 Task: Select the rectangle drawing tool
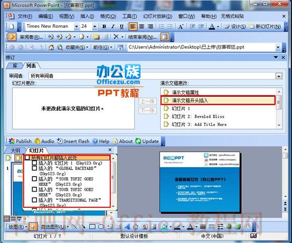(92, 226)
